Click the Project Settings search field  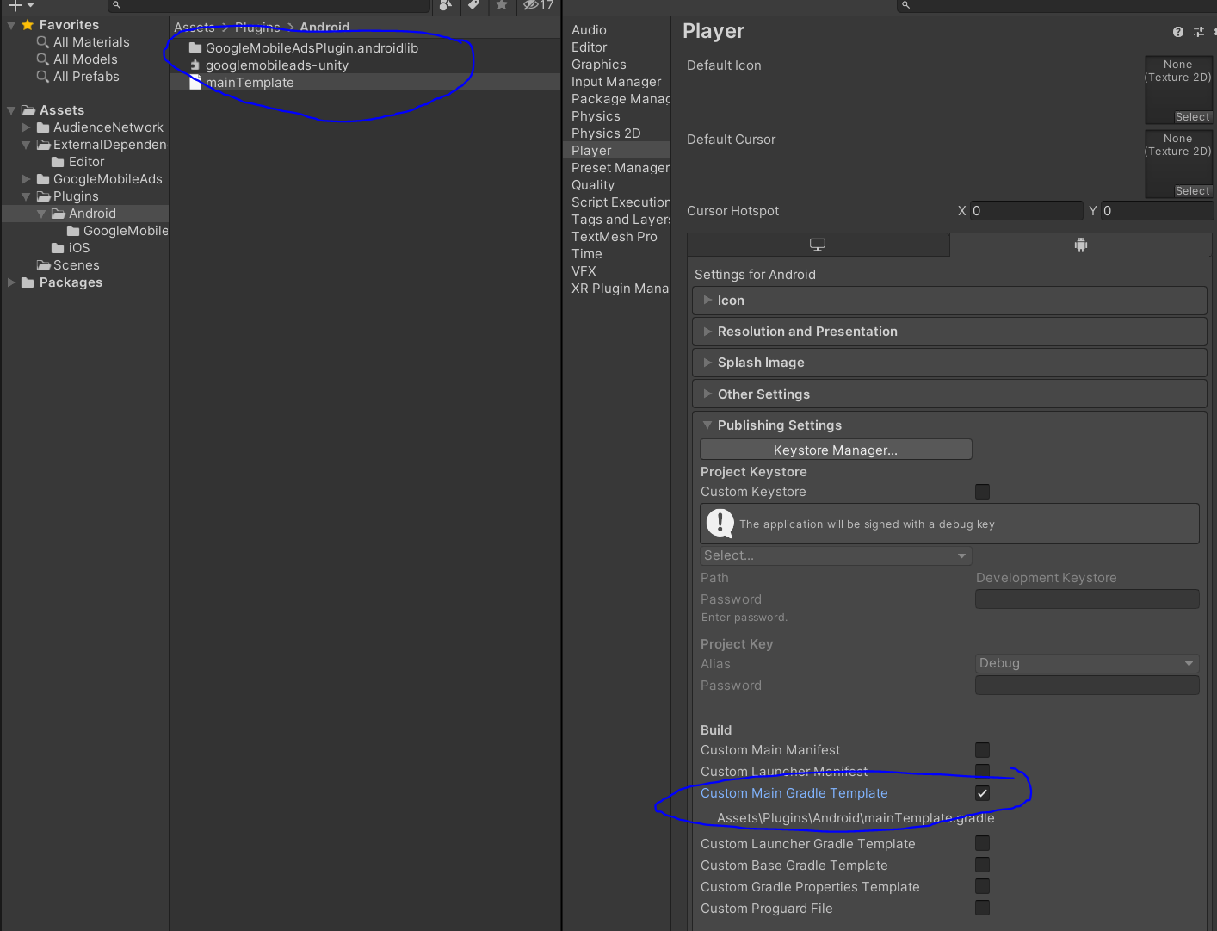tap(1056, 5)
